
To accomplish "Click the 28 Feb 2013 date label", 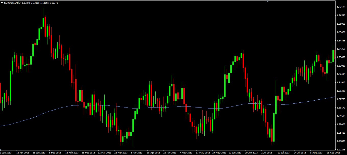I will tap(88, 153).
